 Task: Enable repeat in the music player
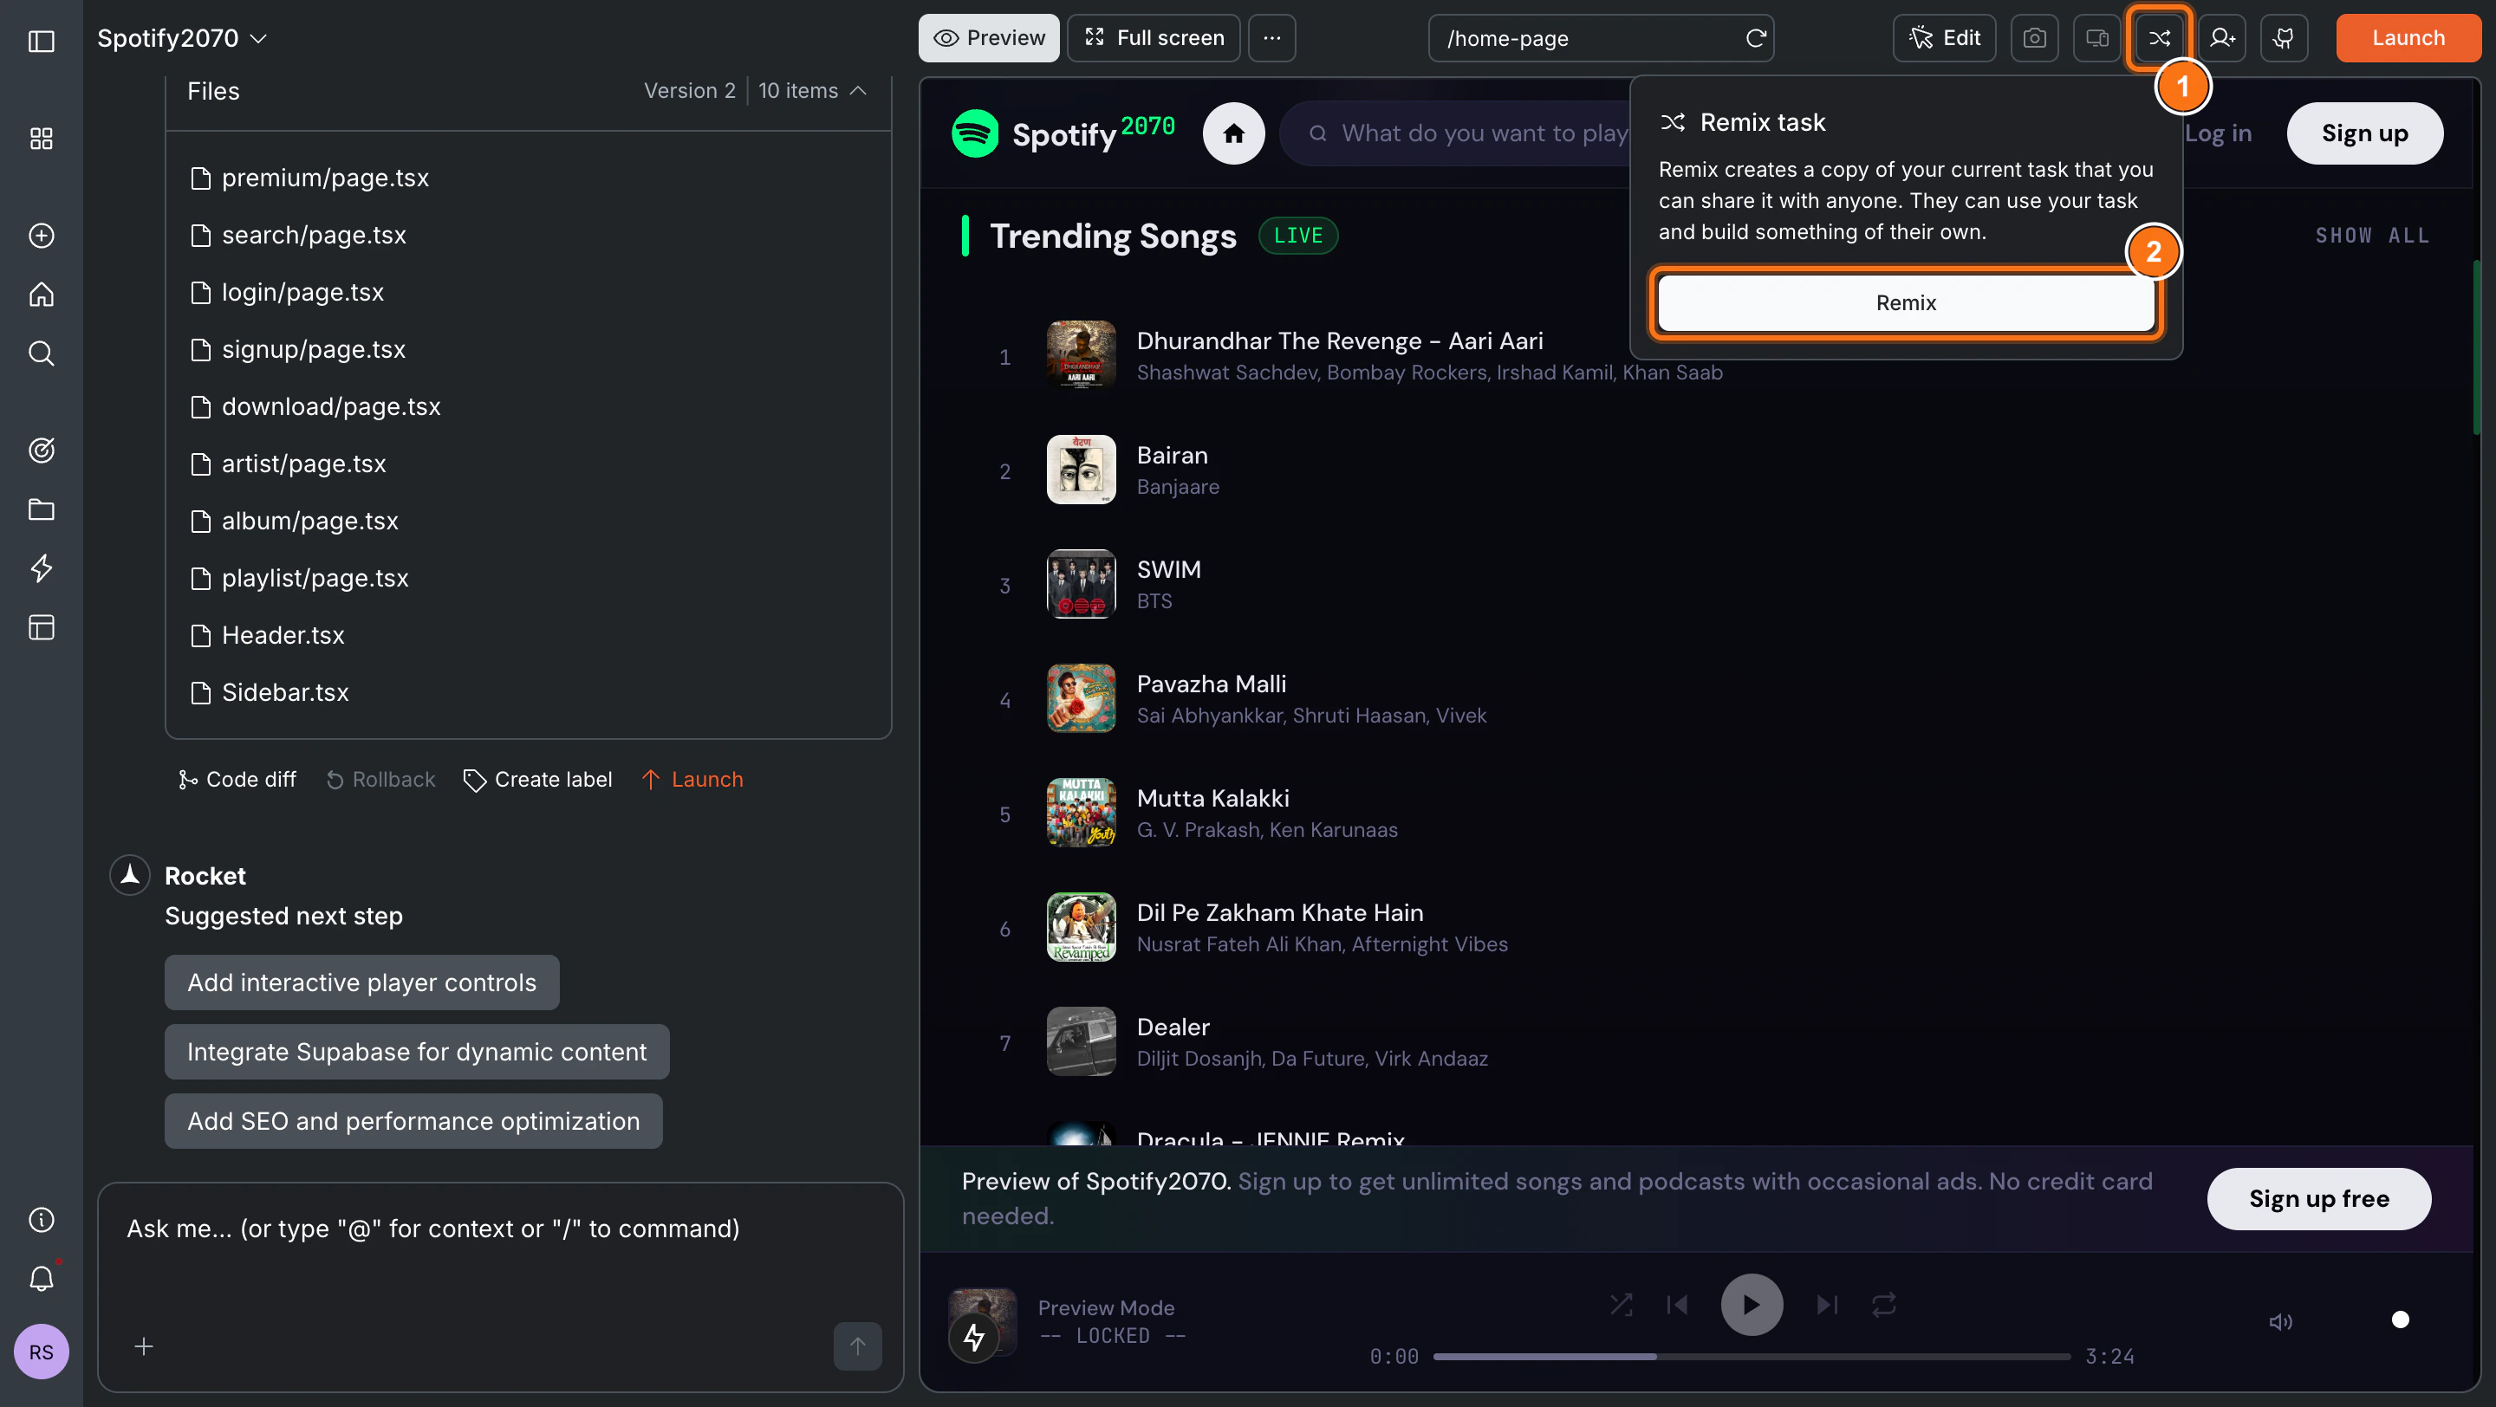pos(1883,1305)
